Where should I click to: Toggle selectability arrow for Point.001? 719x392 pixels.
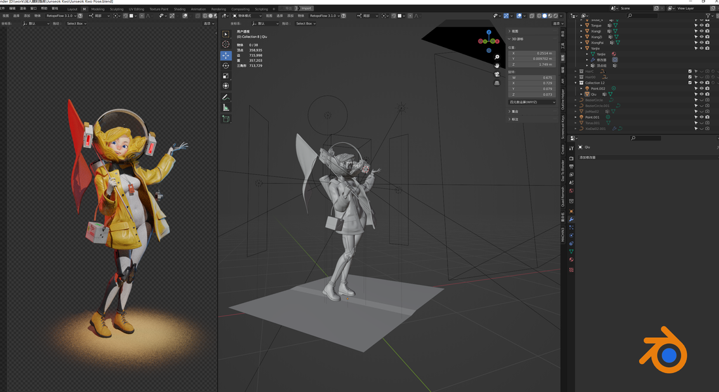(696, 117)
